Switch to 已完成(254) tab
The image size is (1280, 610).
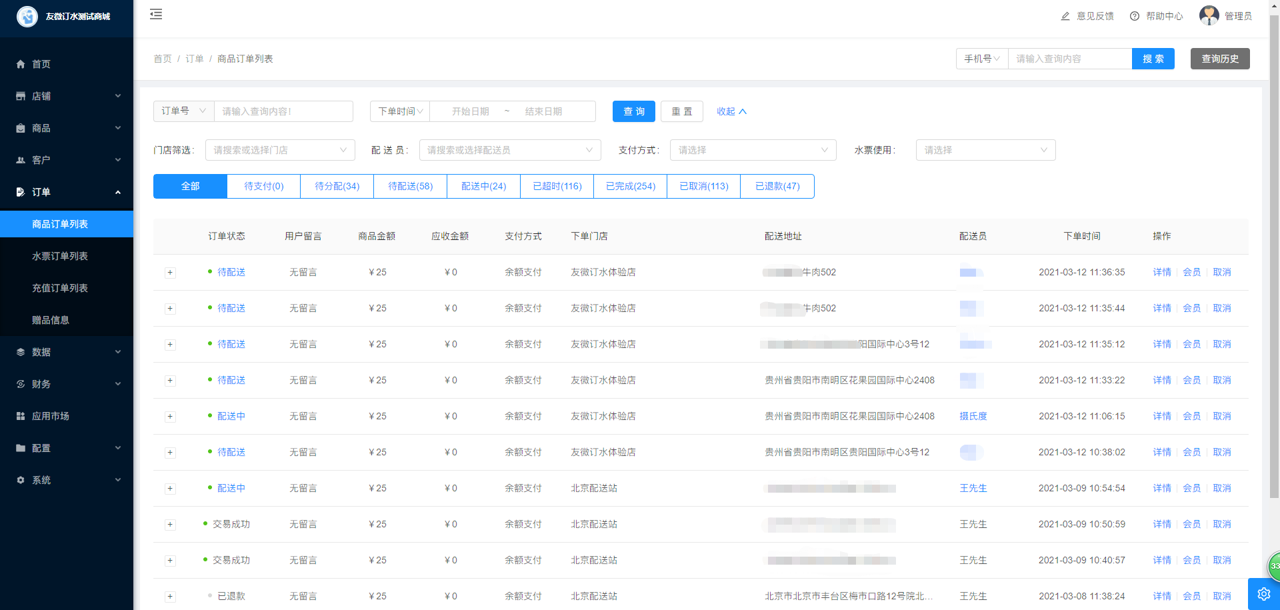[631, 186]
